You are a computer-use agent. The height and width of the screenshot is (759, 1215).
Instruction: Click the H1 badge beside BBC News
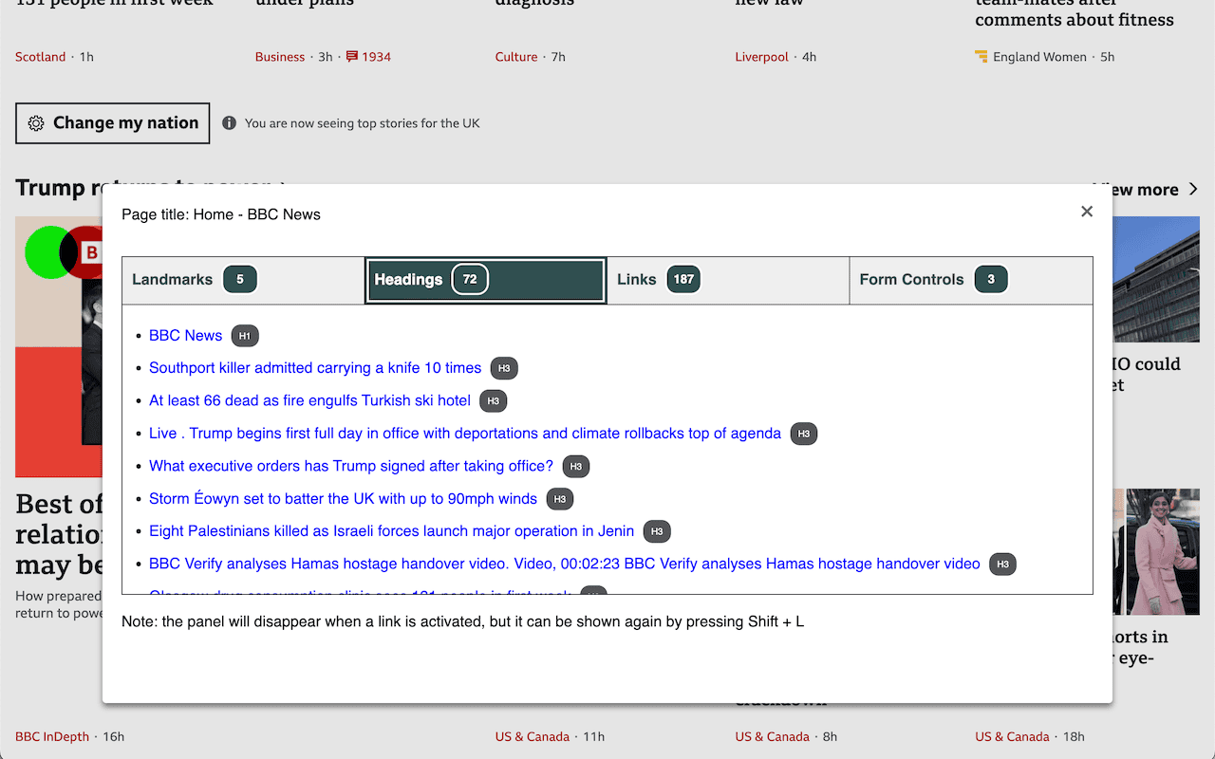245,336
